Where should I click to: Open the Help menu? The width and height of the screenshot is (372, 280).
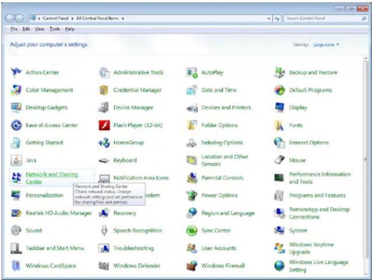pos(70,29)
